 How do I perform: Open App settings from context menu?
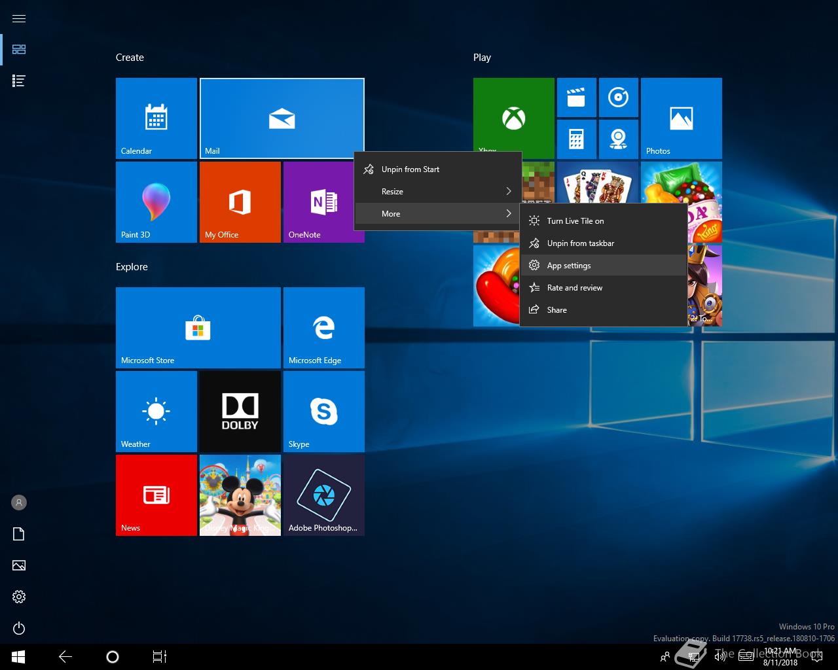click(603, 266)
